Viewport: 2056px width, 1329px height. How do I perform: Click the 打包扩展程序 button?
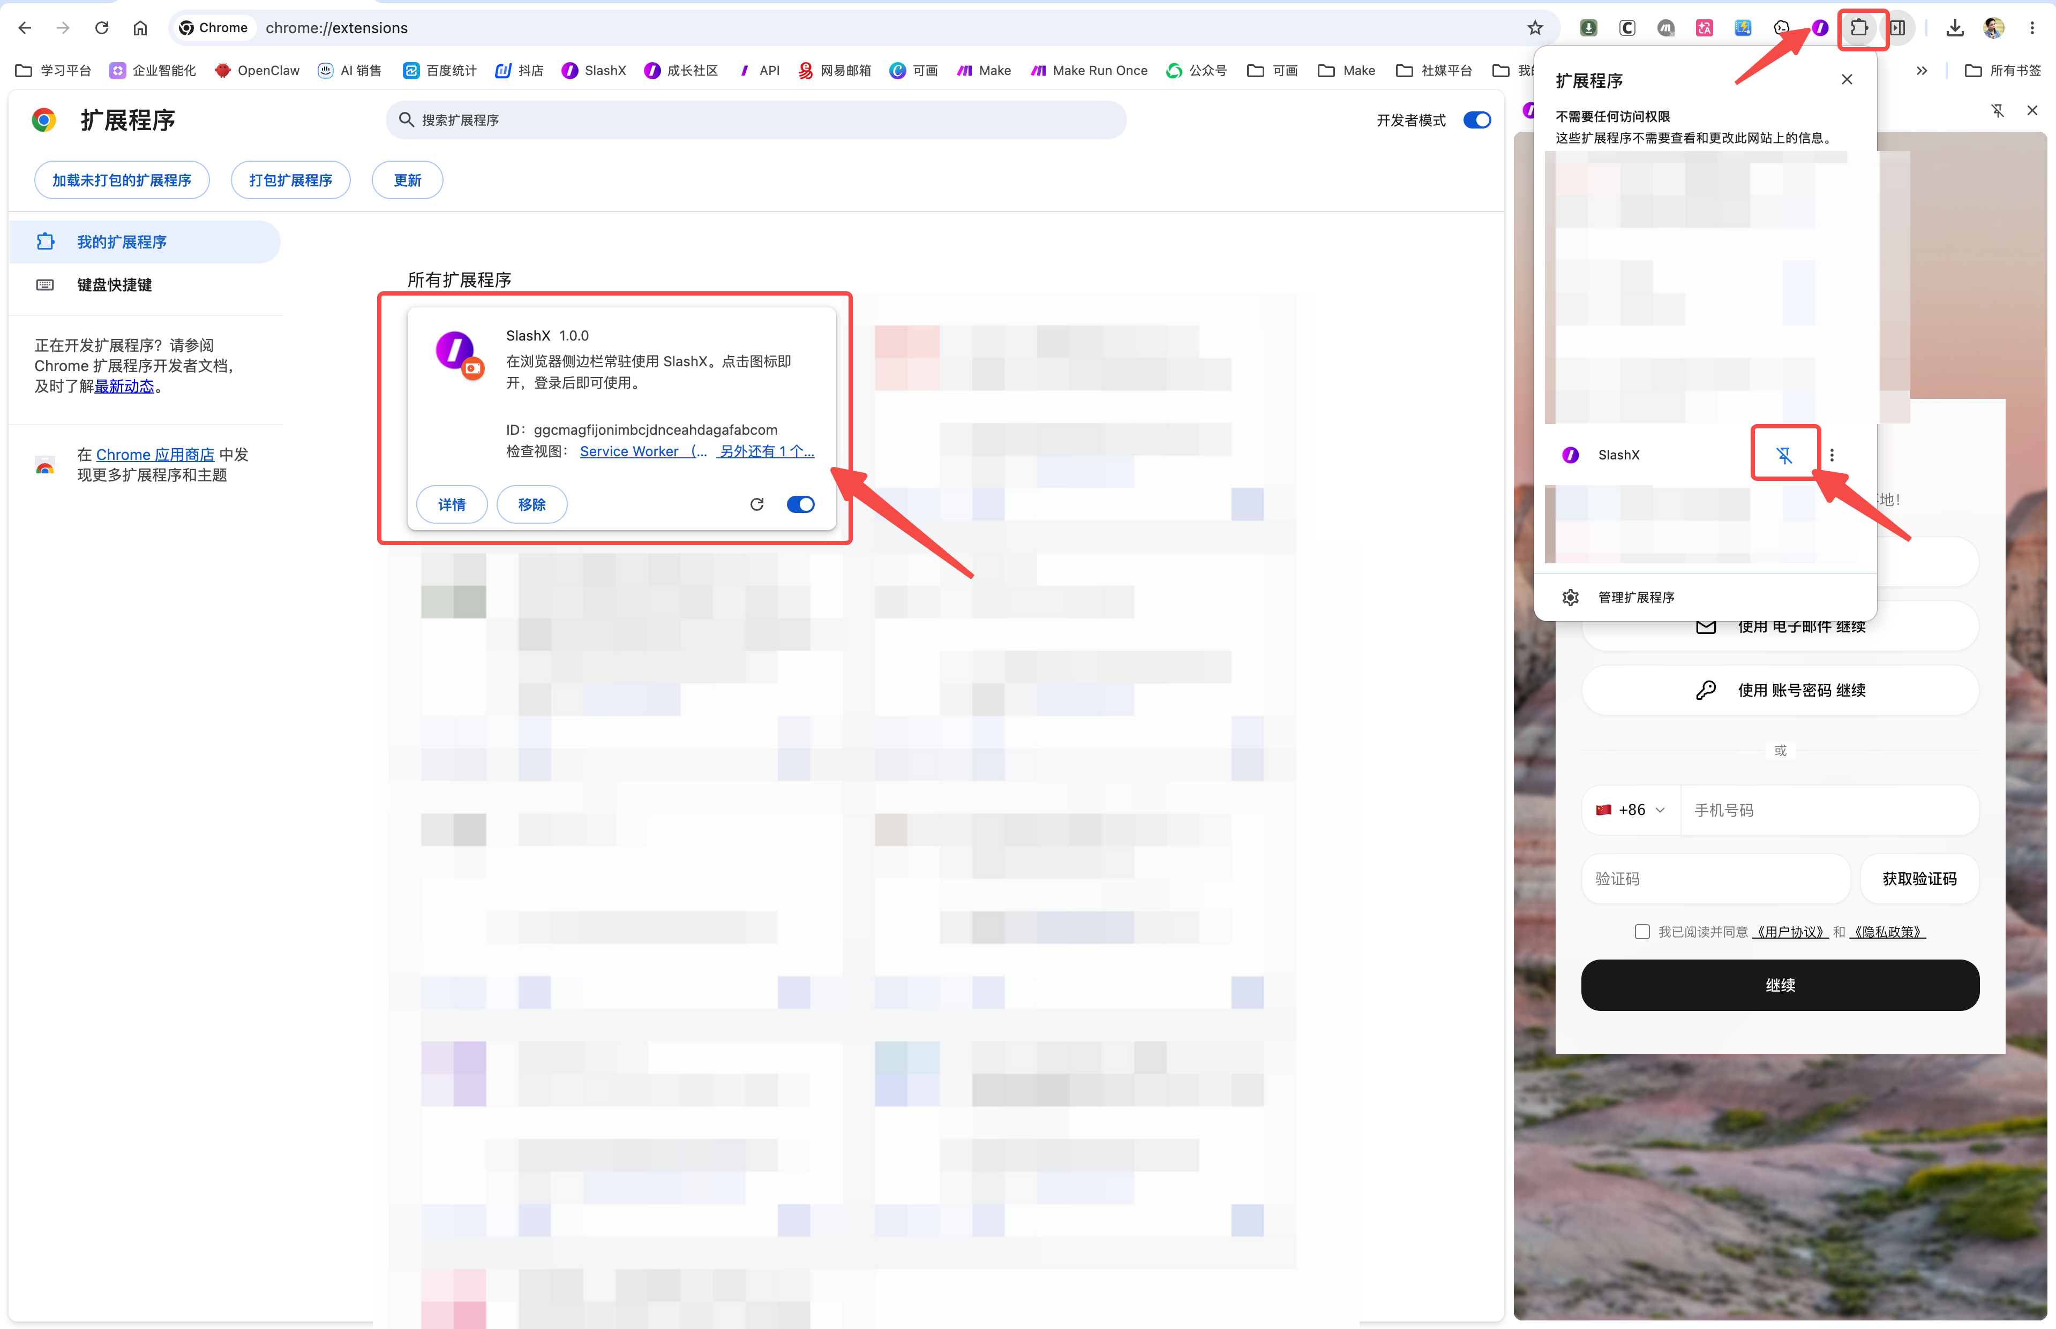point(291,179)
